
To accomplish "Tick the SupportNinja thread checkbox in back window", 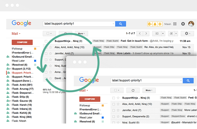I will coord(46,41).
